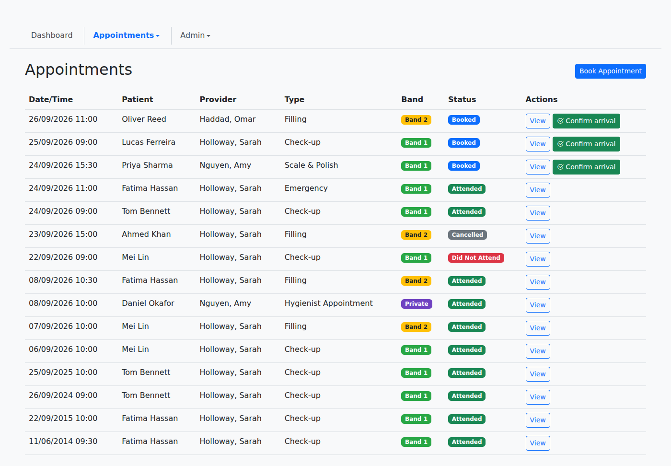View Tom Bennett's 26/09/2024 appointment
The image size is (671, 466).
tap(538, 397)
